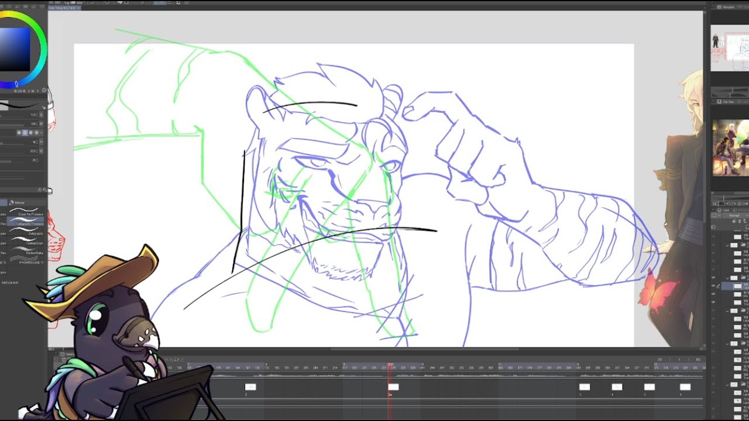Image resolution: width=749 pixels, height=421 pixels.
Task: Click Add sub tool button
Action: point(9,282)
